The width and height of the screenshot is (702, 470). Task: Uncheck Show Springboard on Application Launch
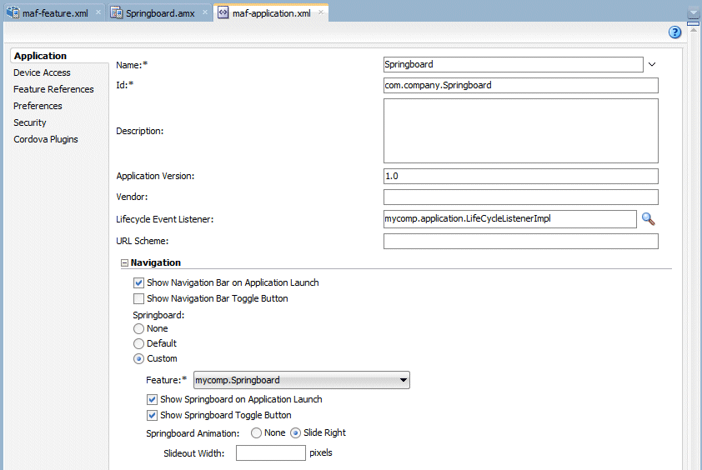153,399
